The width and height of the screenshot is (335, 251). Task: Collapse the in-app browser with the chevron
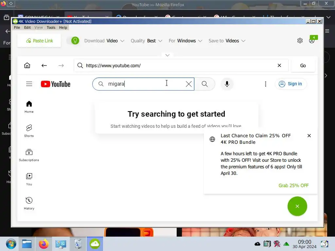[167, 55]
